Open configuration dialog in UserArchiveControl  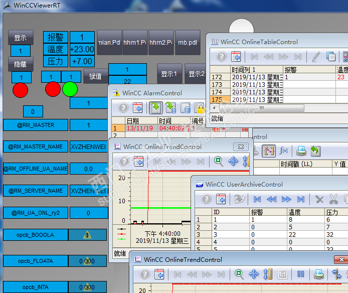click(221, 199)
